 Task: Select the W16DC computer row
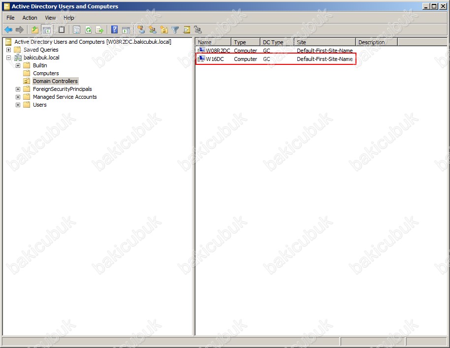tap(276, 59)
